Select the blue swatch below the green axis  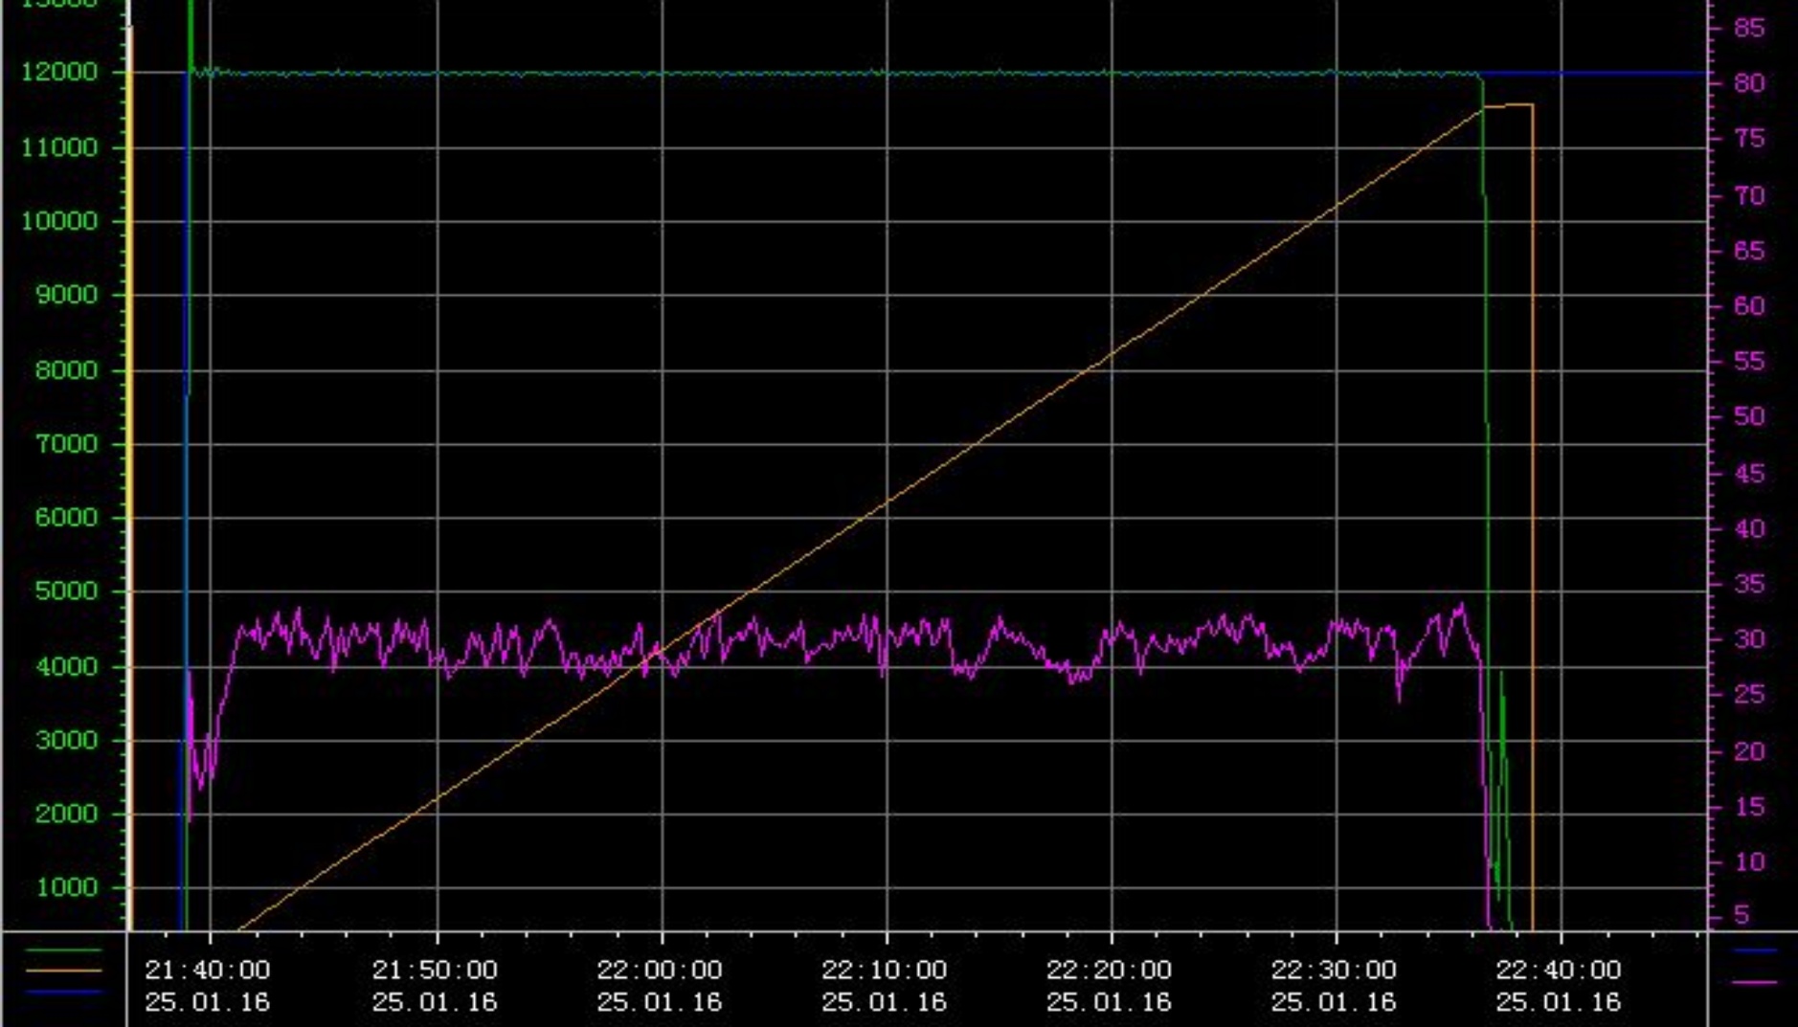tap(63, 992)
